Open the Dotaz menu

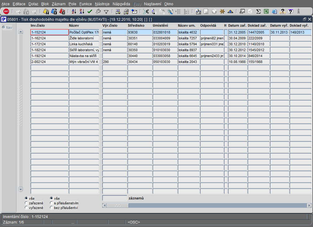point(33,4)
